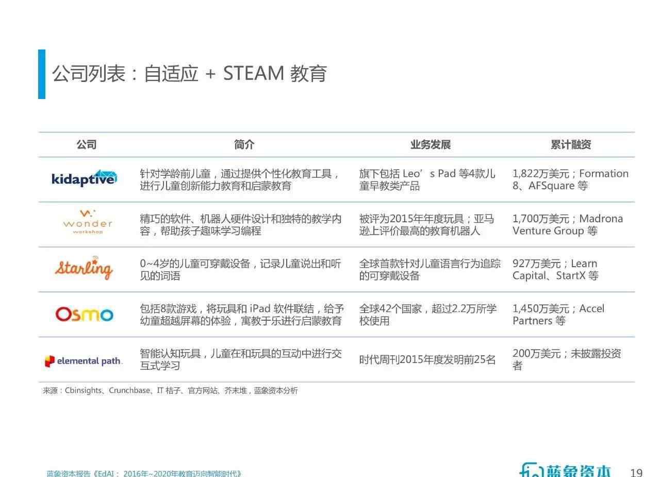Click the Wonder Workshop logo
This screenshot has height=477, width=660.
(x=87, y=222)
